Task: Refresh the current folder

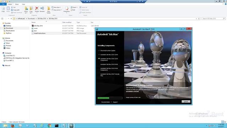Action: pyautogui.click(x=199, y=18)
